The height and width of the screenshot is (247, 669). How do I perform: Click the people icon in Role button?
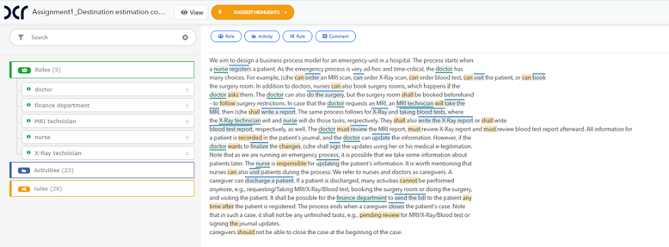(221, 37)
